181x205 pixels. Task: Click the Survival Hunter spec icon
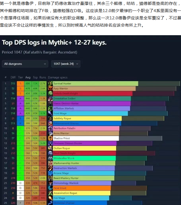click(50, 84)
